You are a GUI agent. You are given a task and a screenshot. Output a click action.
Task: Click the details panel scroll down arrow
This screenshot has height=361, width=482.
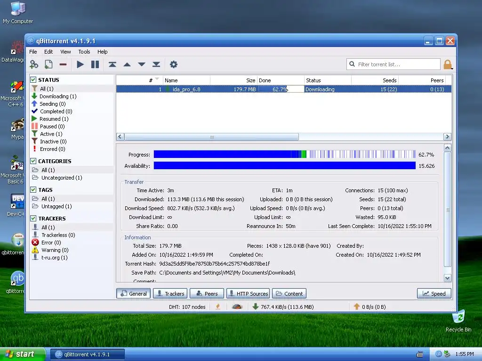point(447,278)
